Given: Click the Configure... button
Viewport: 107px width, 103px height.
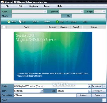Looking at the screenshot, I should (x=98, y=91).
